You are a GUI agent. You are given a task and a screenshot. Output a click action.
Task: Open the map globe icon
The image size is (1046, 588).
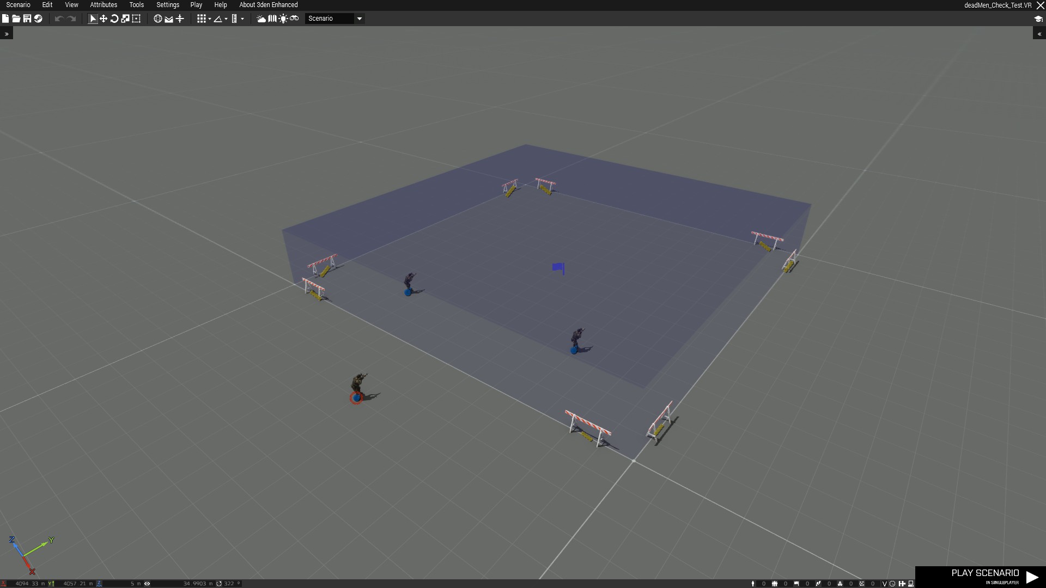point(157,19)
